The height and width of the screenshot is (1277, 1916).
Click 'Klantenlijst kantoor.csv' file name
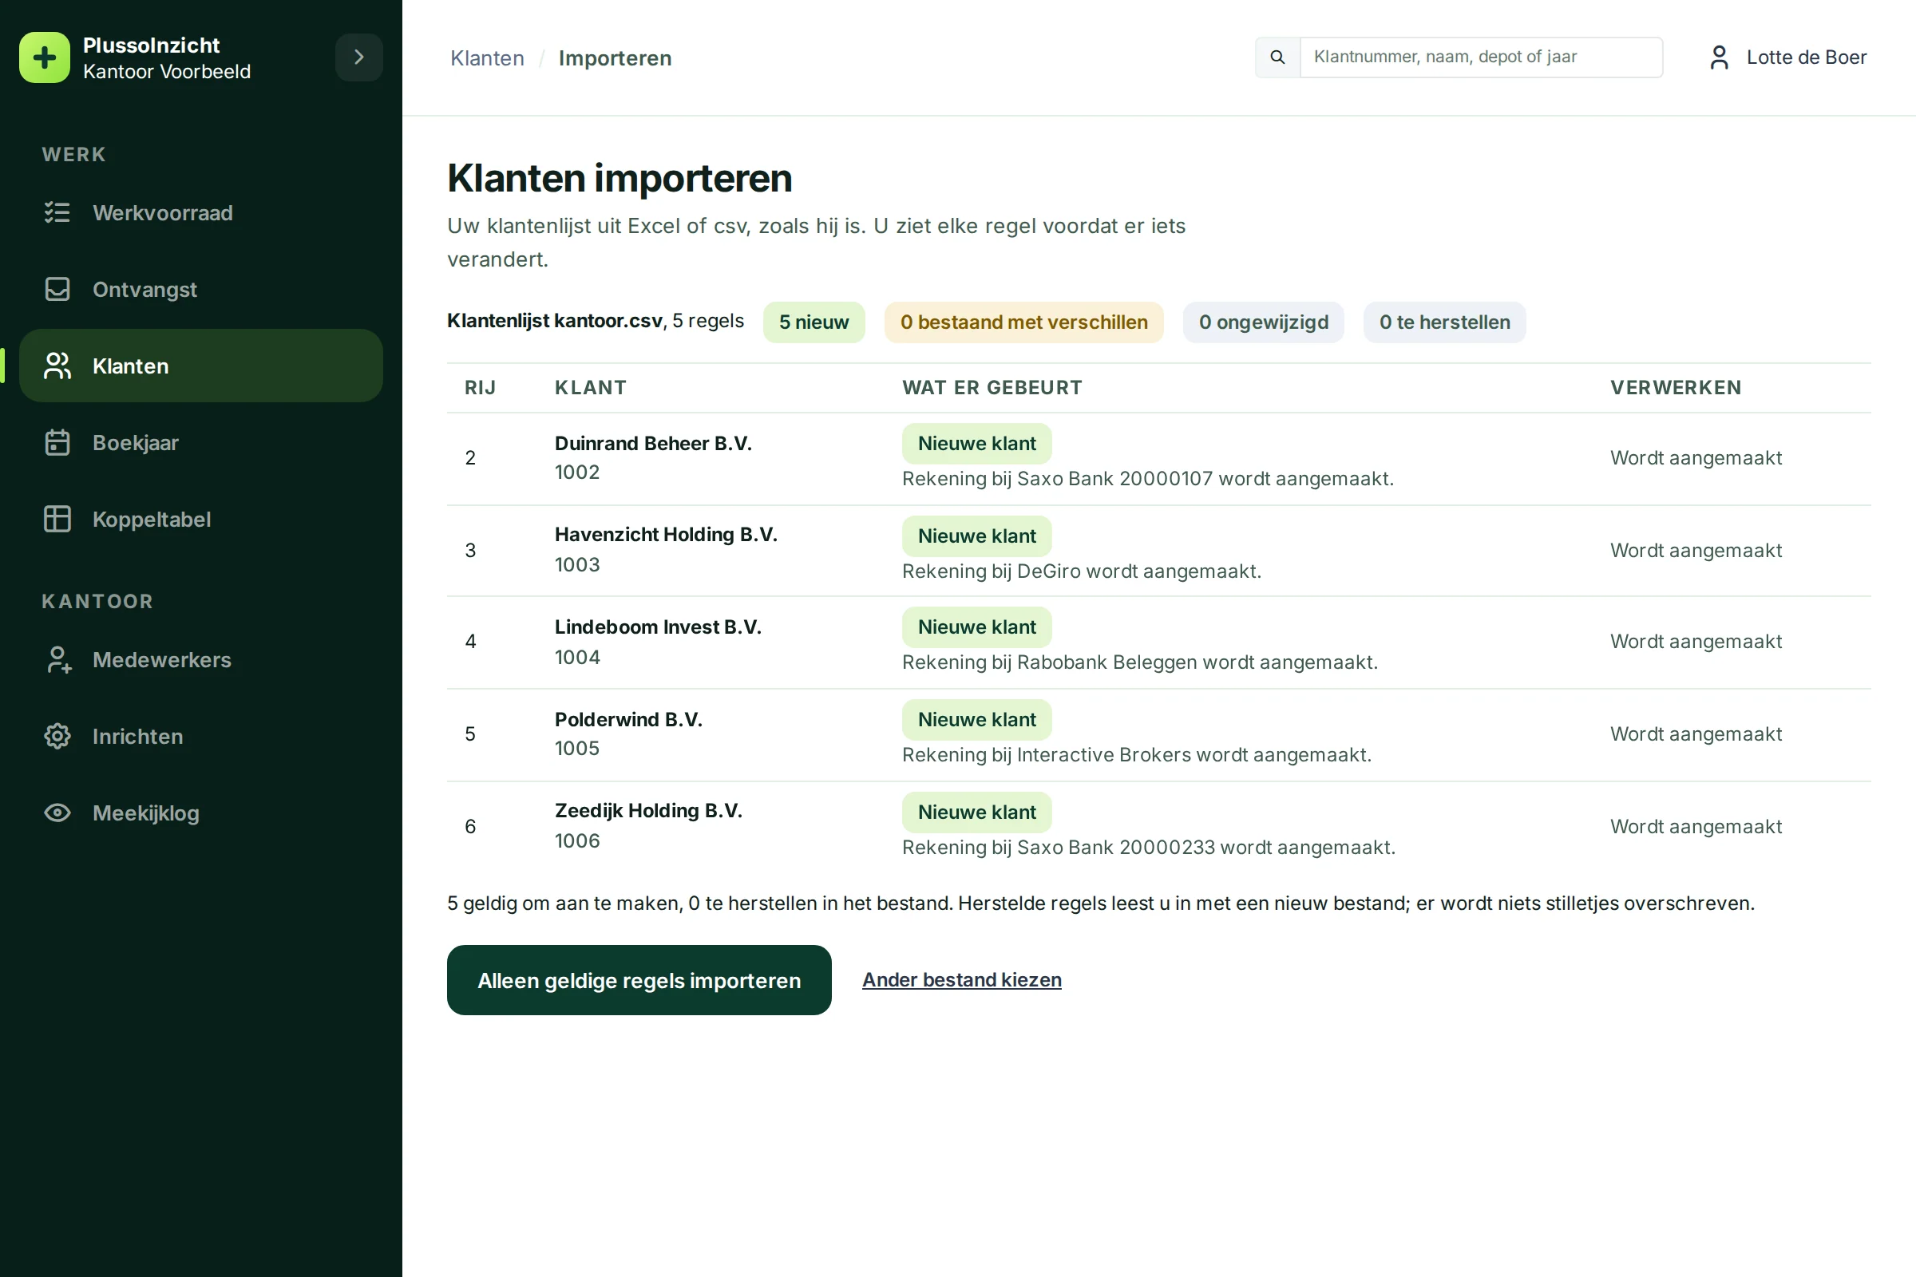[555, 321]
